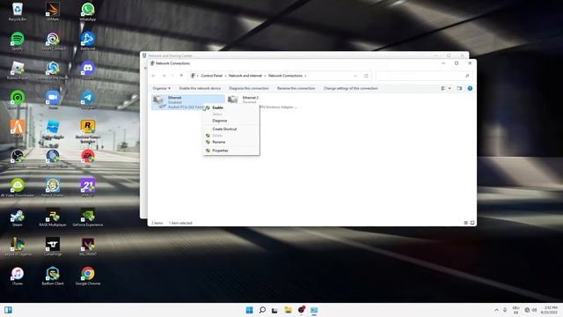This screenshot has height=317, width=563.
Task: Open Discord desktop shortcut
Action: coord(88,70)
